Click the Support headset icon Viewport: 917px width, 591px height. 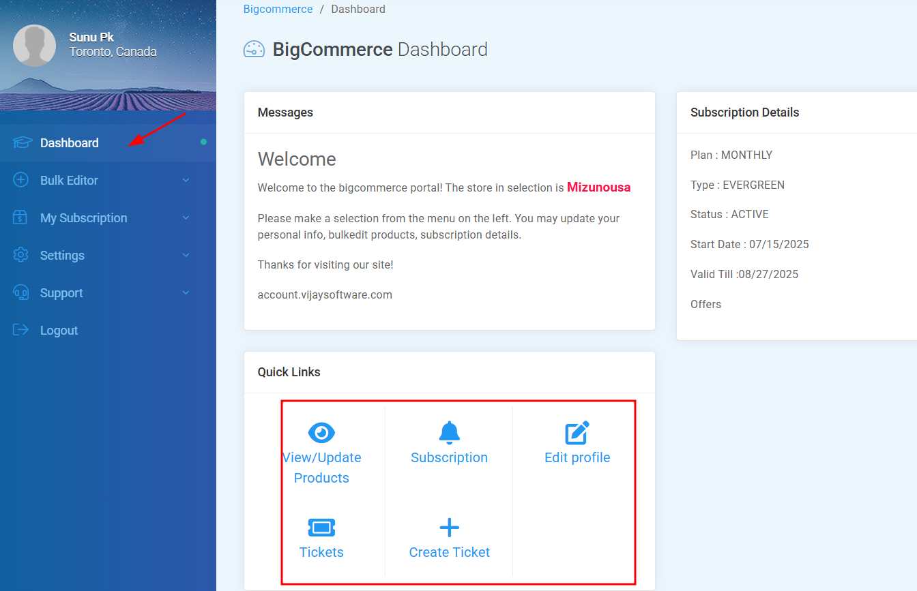(21, 292)
